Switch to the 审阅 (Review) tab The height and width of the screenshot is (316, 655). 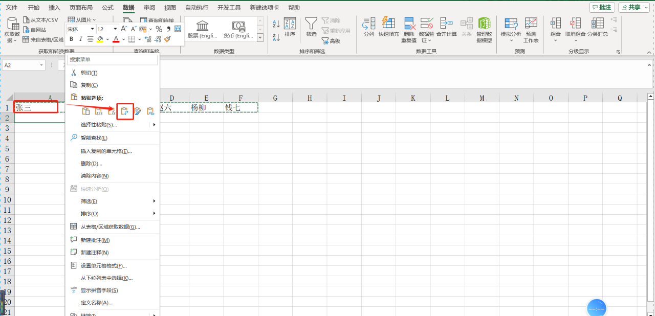(149, 8)
